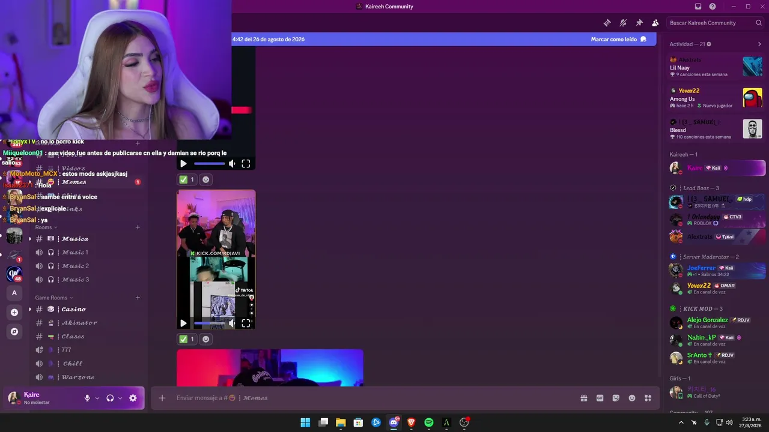The height and width of the screenshot is (432, 769).
Task: Open the Musica text channel
Action: (x=88, y=239)
